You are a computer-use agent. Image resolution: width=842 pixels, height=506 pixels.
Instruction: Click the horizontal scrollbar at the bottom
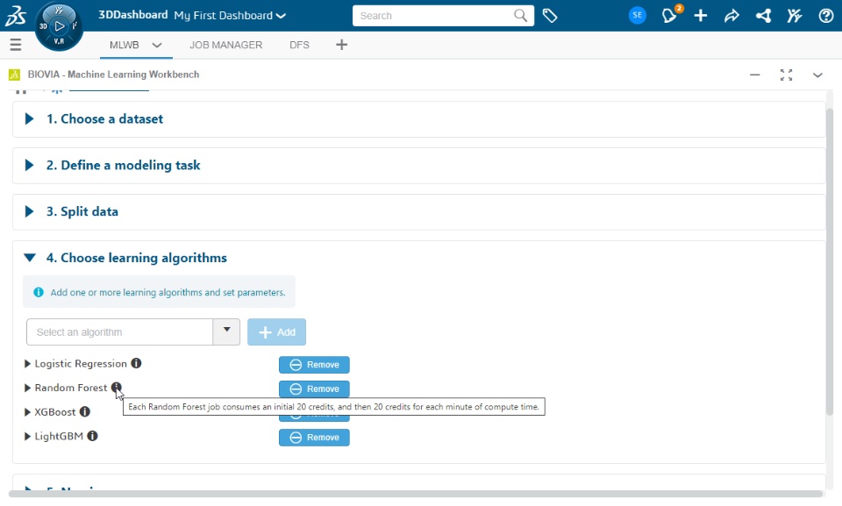(x=416, y=494)
